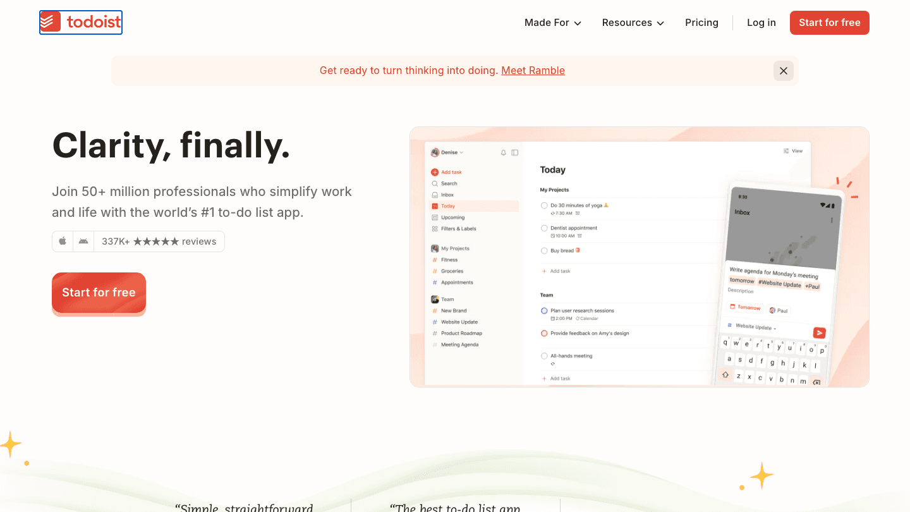
Task: Complete Provide feedback on Amy's design
Action: point(544,334)
